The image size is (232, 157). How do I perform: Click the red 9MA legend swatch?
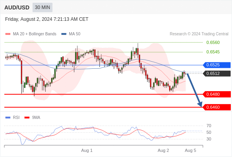(27, 118)
